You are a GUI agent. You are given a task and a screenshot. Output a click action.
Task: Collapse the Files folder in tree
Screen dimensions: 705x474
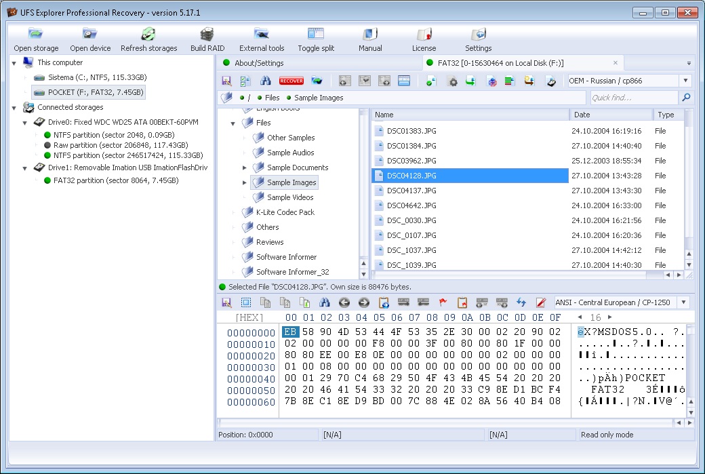pyautogui.click(x=233, y=123)
